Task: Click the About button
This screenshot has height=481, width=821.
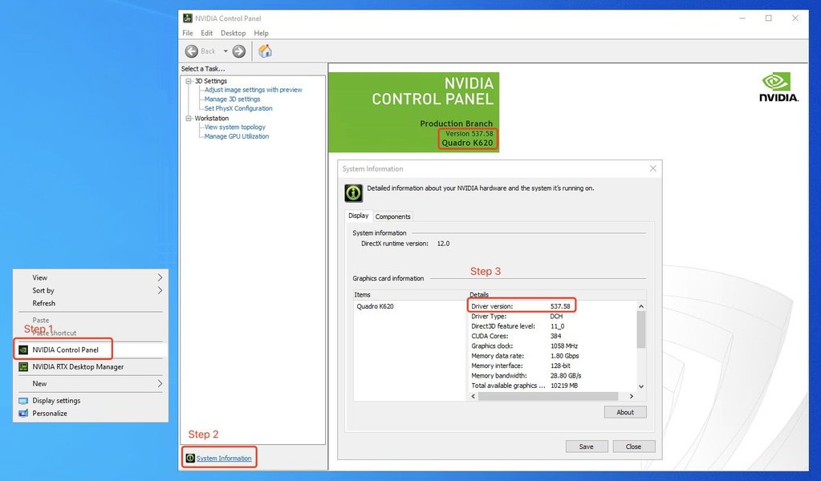Action: [x=625, y=412]
